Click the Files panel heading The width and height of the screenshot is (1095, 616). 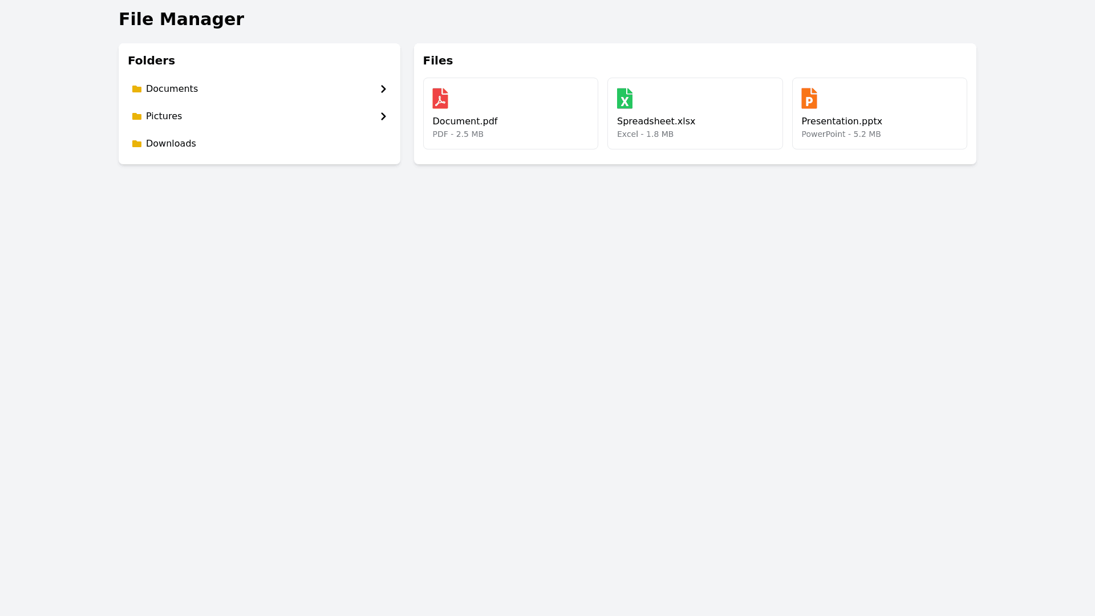click(437, 60)
